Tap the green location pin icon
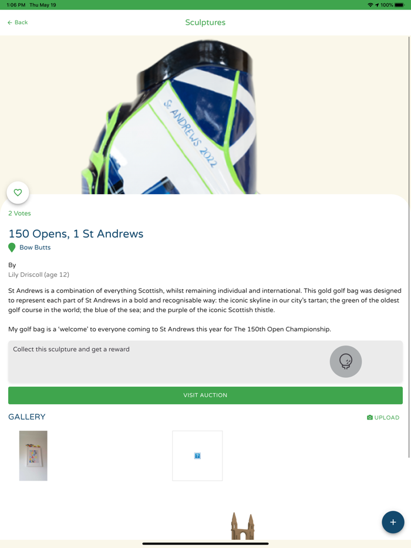Viewport: 411px width, 548px height. click(x=12, y=248)
